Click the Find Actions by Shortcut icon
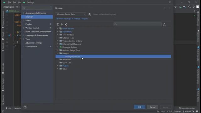Viewport: 201px width, 113px height. tap(164, 24)
